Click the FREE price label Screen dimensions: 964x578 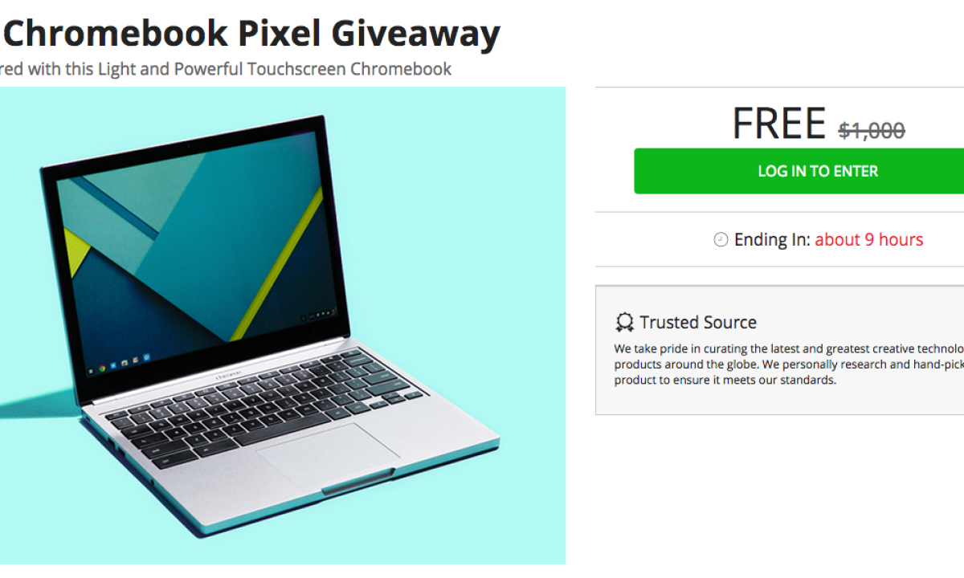[778, 124]
